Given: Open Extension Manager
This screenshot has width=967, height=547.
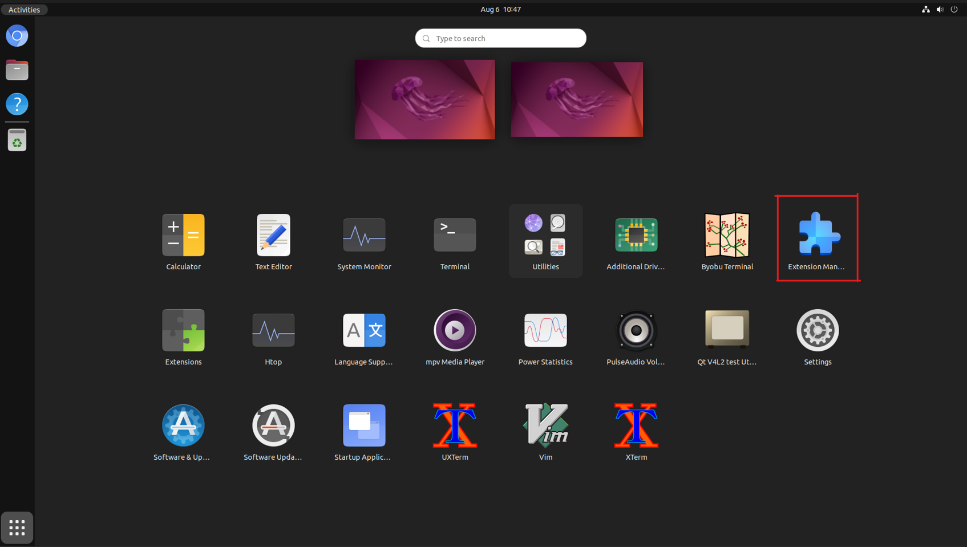Looking at the screenshot, I should (x=818, y=241).
